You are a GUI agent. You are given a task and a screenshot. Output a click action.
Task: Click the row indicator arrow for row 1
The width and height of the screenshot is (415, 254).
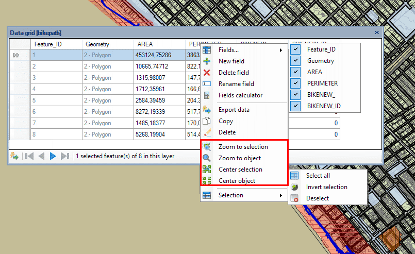[16, 55]
